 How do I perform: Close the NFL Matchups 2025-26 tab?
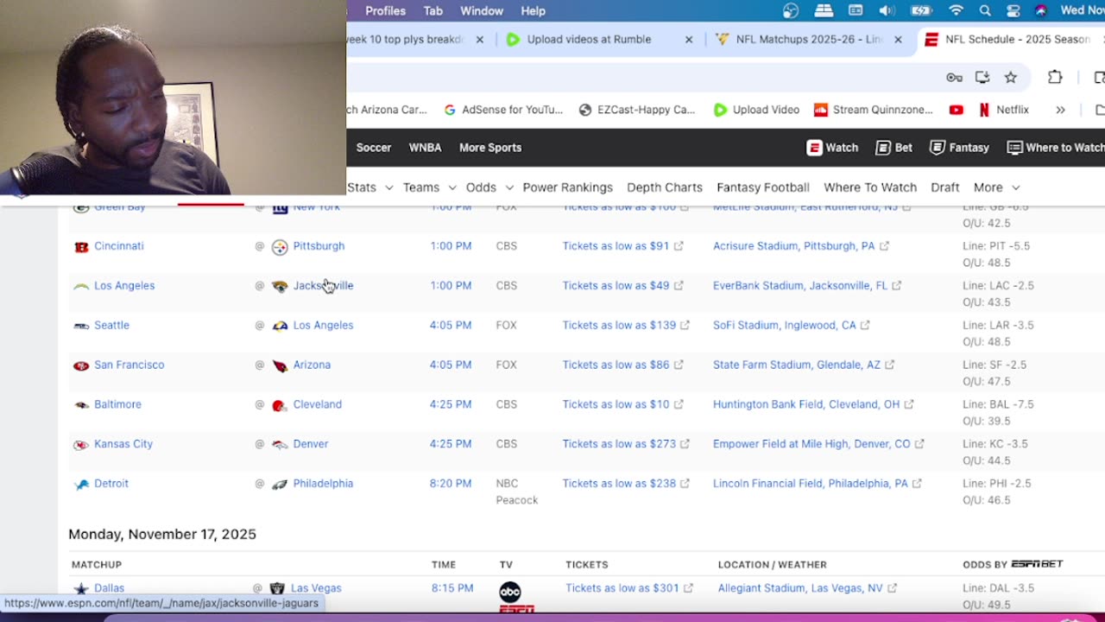point(898,39)
